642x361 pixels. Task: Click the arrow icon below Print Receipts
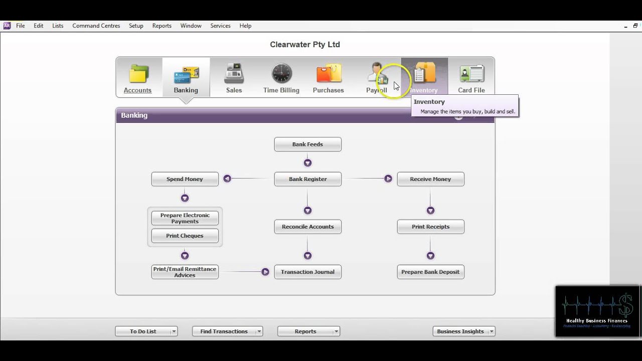click(x=430, y=256)
